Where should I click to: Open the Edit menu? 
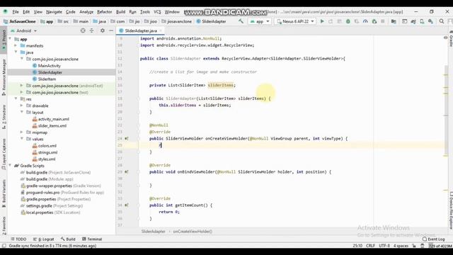tap(26, 12)
